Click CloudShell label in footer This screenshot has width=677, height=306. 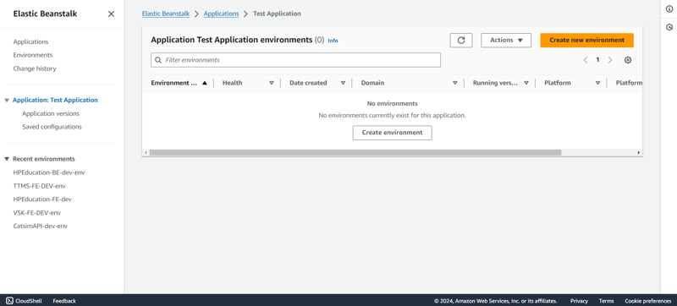[x=29, y=301]
